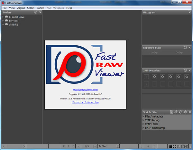Toggle R RAW view button
Image resolution: width=193 pixels, height=150 pixels.
click(x=64, y=146)
